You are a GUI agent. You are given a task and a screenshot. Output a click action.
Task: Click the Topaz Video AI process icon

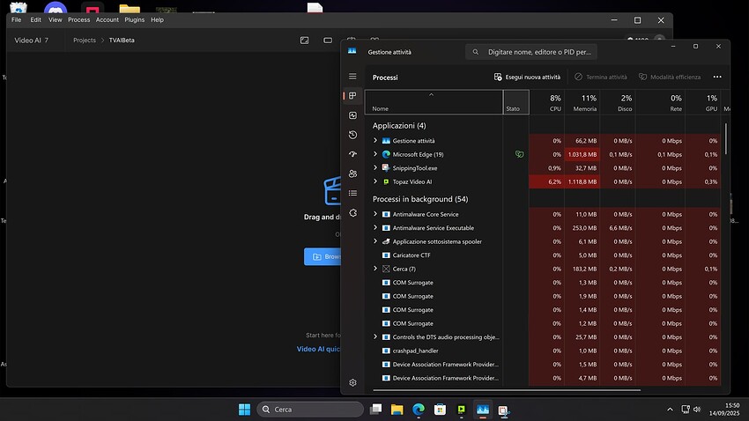(x=386, y=181)
